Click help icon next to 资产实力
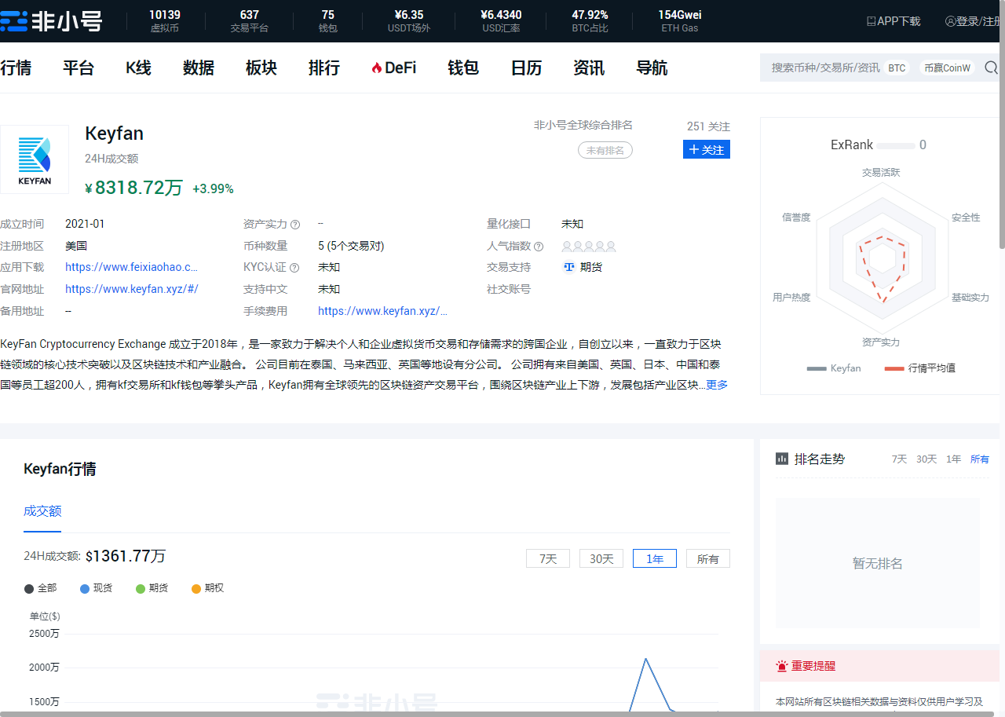 (295, 225)
